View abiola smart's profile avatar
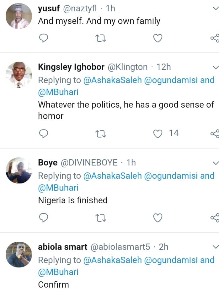The width and height of the screenshot is (219, 292). 19,254
